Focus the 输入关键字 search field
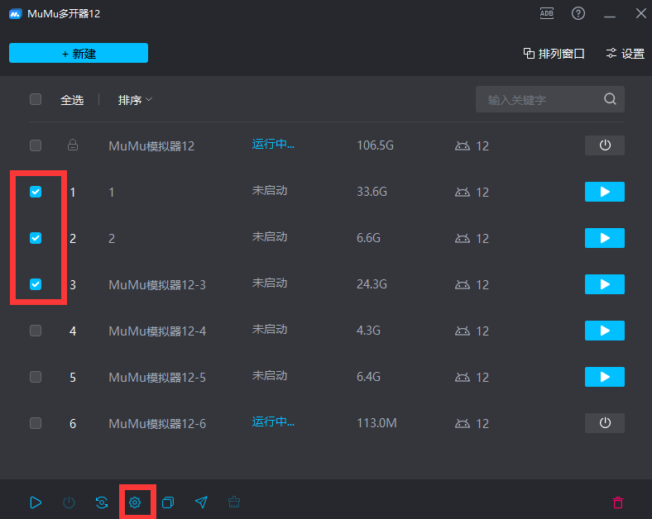Viewport: 652px width, 519px height. (549, 99)
